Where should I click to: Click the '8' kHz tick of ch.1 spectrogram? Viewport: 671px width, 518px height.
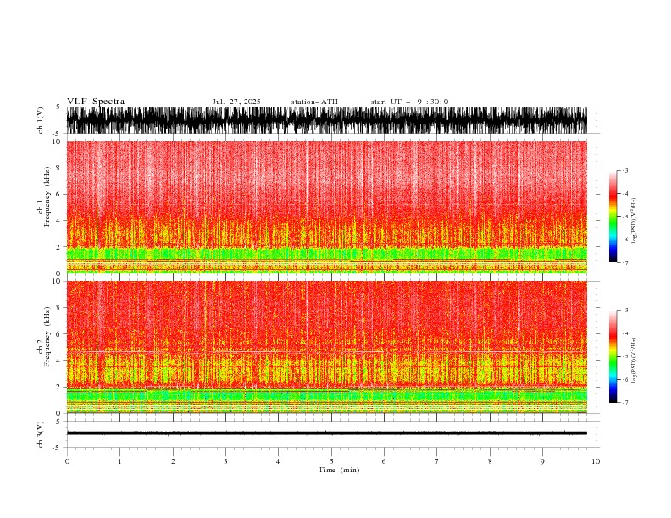tap(59, 168)
